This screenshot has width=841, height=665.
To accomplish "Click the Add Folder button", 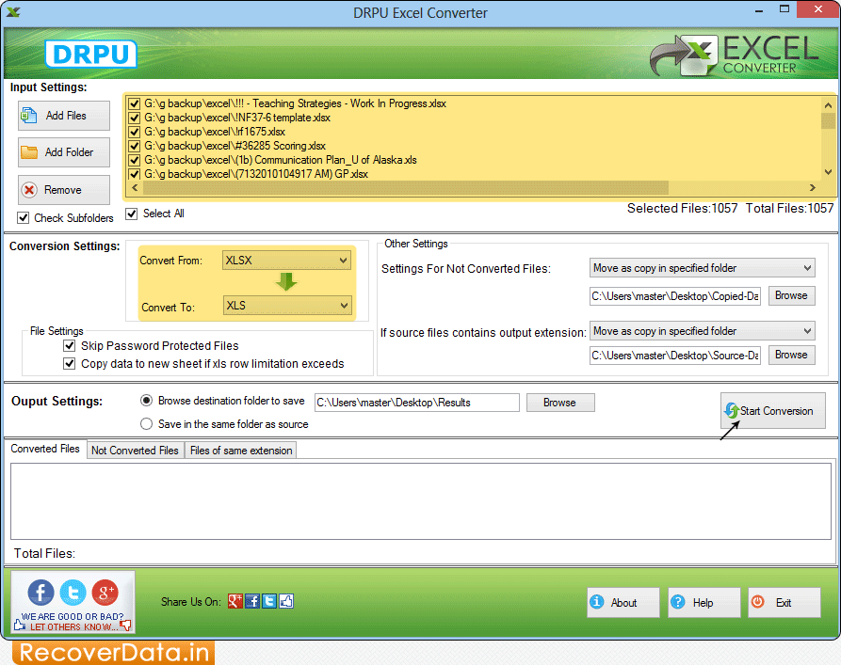I will [64, 152].
